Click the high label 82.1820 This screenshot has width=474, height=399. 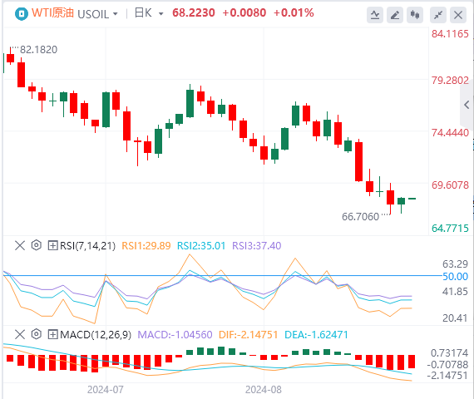[38, 50]
